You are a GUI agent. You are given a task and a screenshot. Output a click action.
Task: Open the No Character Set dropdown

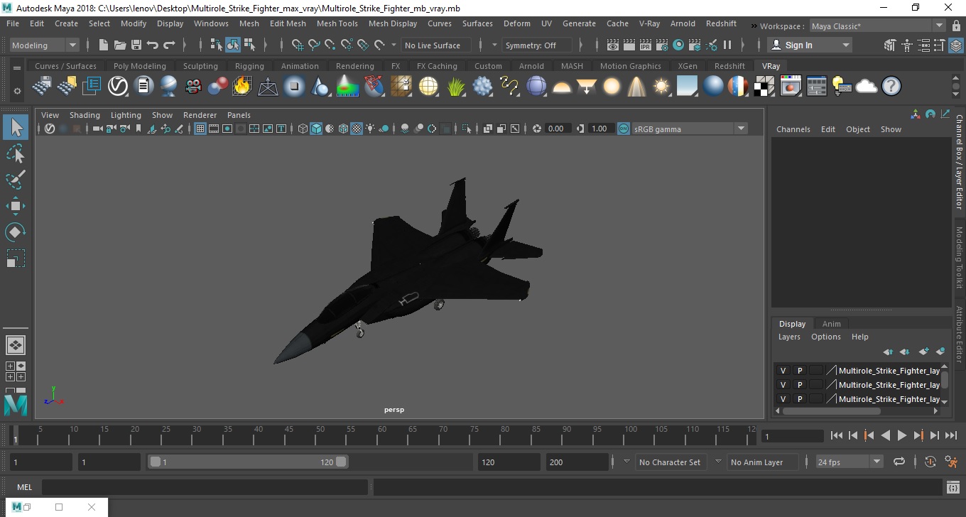(x=669, y=462)
